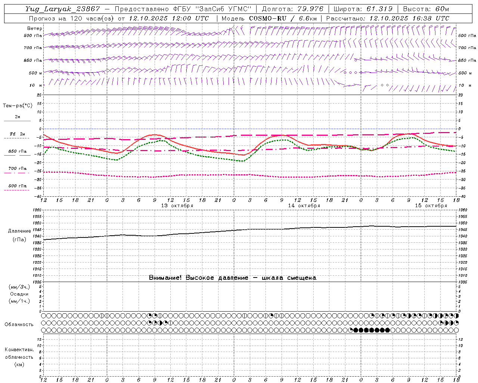Click the warning Внимание! Высокое давление — шкала смещена

tap(233, 278)
